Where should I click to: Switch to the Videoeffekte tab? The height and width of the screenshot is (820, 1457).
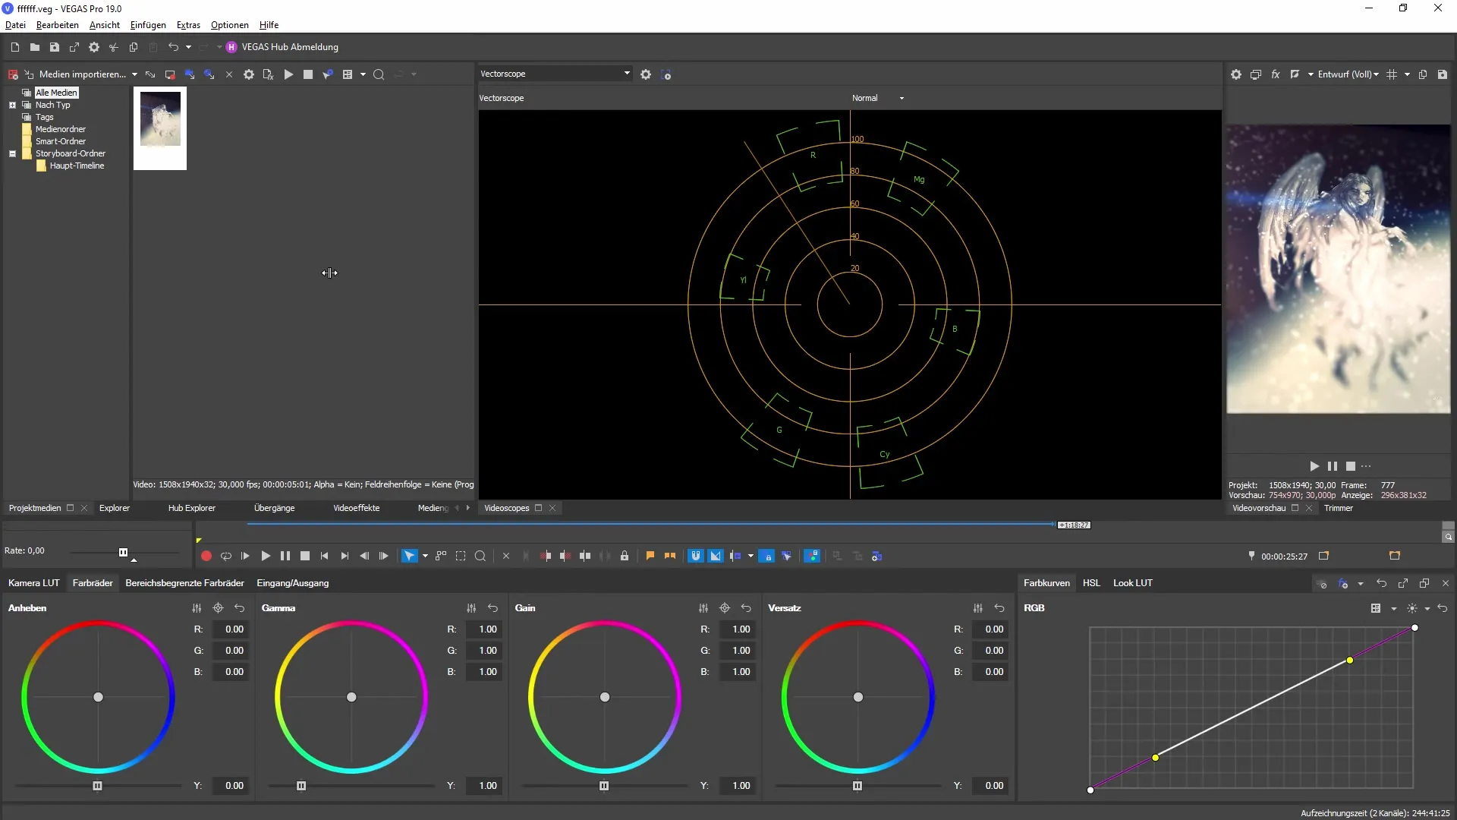pyautogui.click(x=356, y=508)
